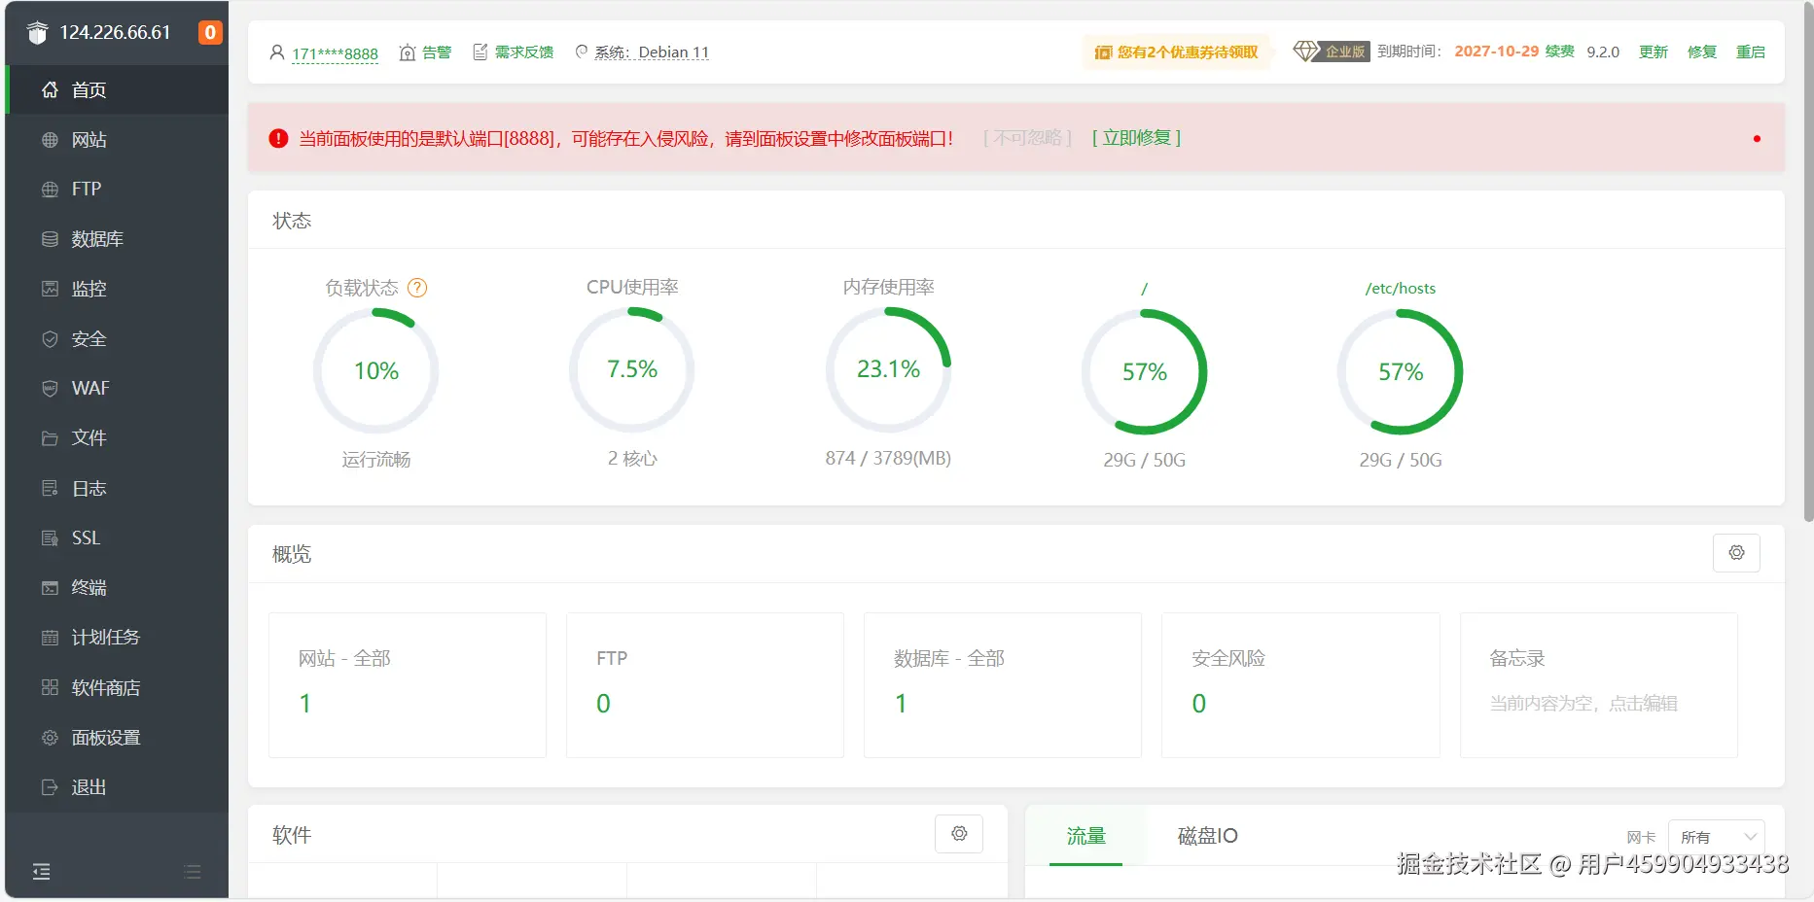Click the 2 核心 CPU cores text

coord(632,458)
